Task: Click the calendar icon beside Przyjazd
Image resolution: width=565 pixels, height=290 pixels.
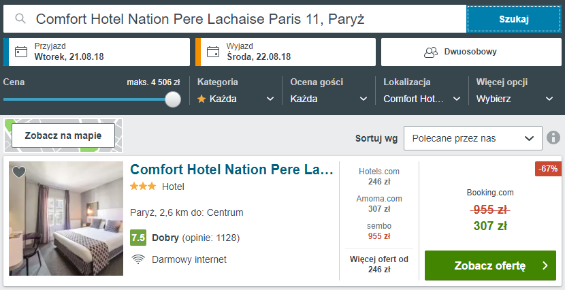Action: (x=21, y=52)
